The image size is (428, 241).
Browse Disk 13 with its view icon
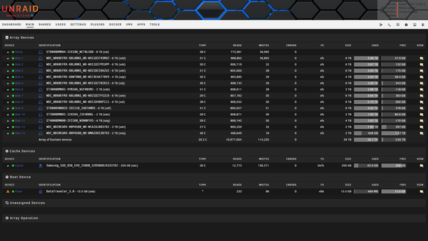(421, 133)
